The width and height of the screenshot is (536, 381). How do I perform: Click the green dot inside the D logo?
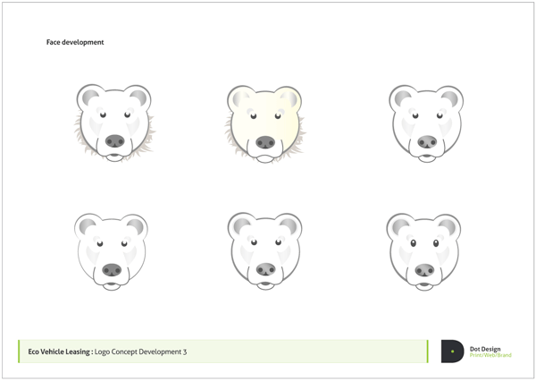pyautogui.click(x=453, y=351)
